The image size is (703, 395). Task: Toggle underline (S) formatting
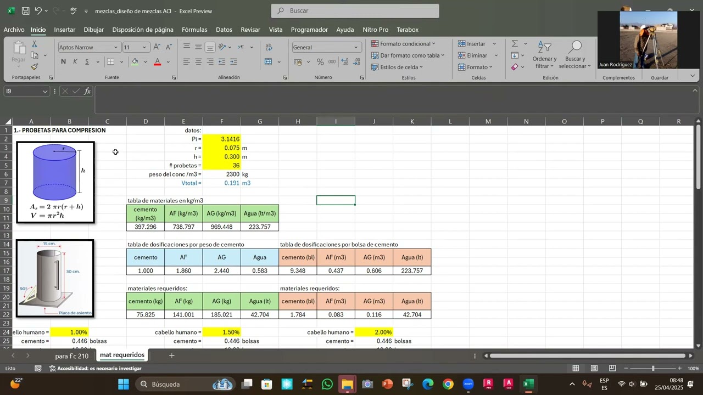pyautogui.click(x=87, y=62)
